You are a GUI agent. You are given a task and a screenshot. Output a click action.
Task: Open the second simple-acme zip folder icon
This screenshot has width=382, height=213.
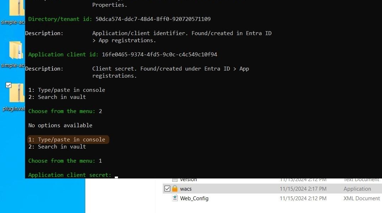[x=17, y=50]
